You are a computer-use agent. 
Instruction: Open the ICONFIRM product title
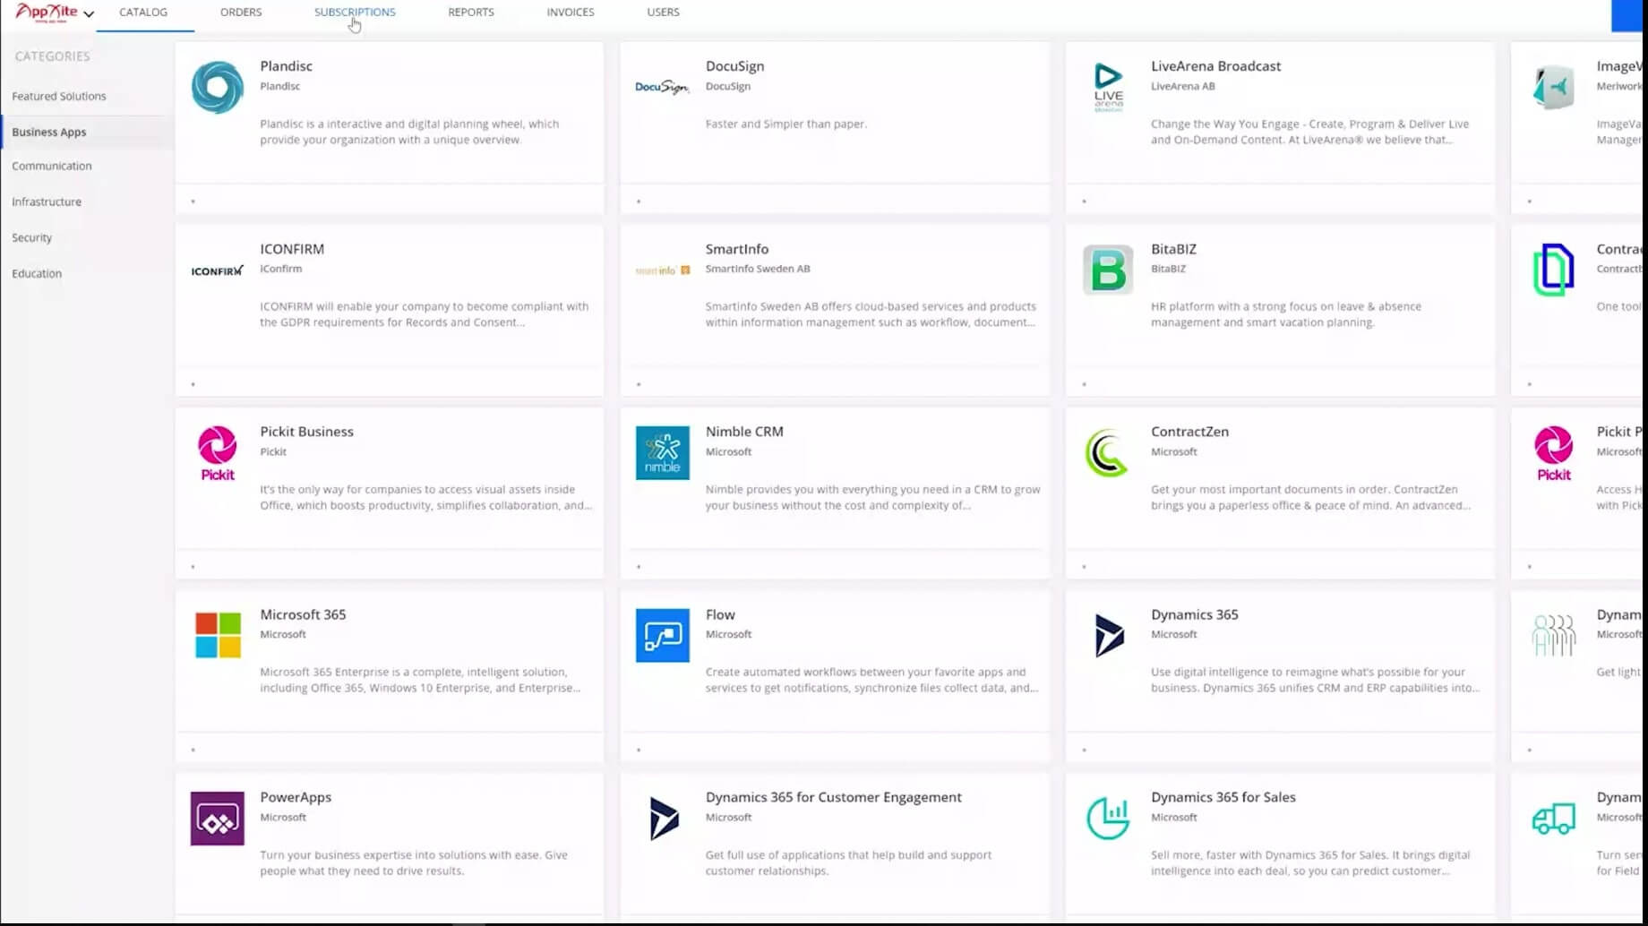pos(292,249)
